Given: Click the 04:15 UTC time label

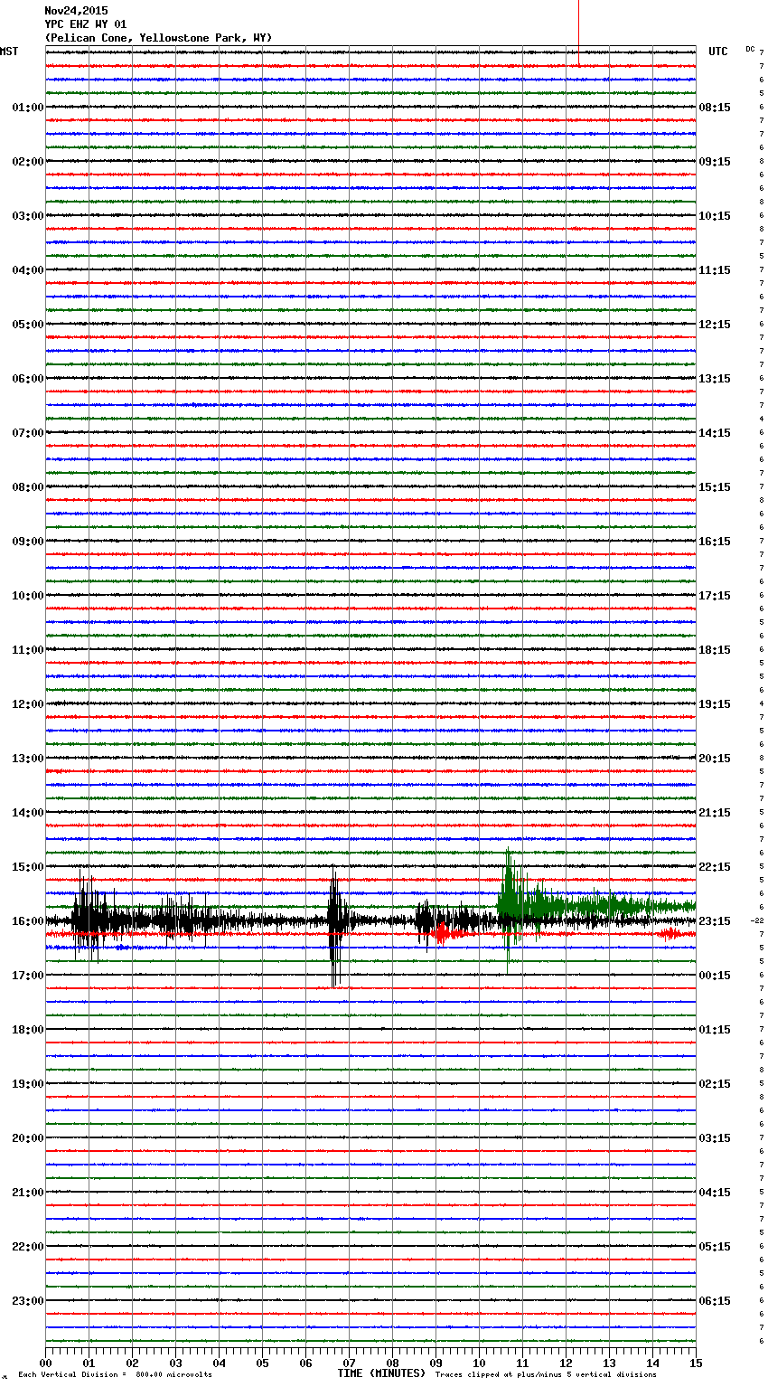Looking at the screenshot, I should [715, 1193].
